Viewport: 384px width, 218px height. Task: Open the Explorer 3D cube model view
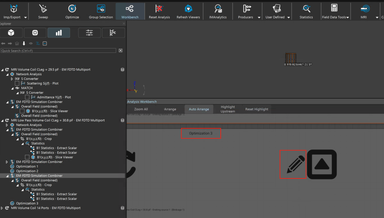click(x=11, y=33)
